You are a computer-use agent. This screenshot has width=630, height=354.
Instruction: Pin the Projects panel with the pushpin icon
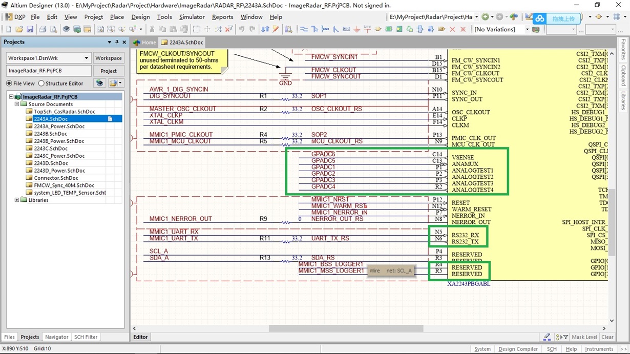click(117, 42)
